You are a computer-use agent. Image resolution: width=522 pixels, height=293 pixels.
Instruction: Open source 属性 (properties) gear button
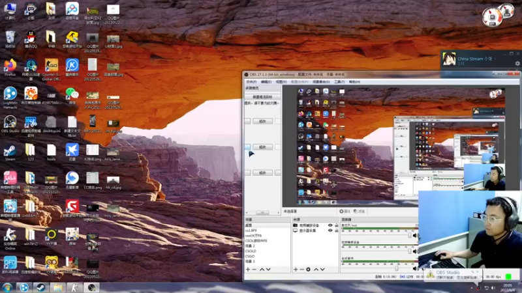click(x=345, y=211)
